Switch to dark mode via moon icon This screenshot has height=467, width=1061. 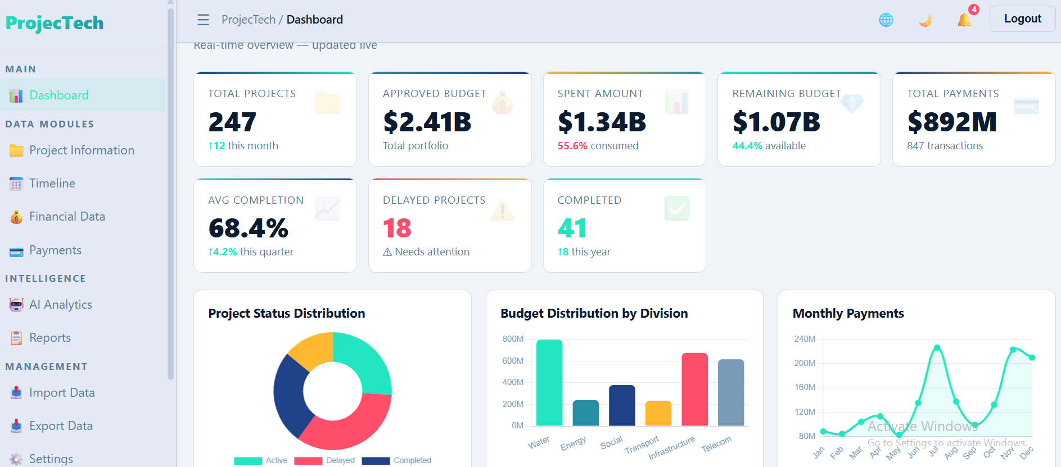[x=925, y=20]
